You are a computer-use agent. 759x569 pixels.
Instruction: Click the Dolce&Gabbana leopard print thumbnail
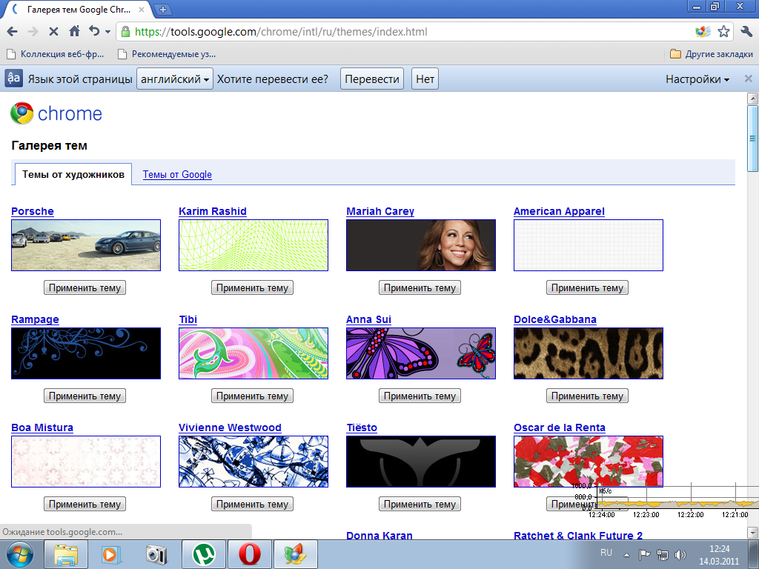(x=588, y=353)
